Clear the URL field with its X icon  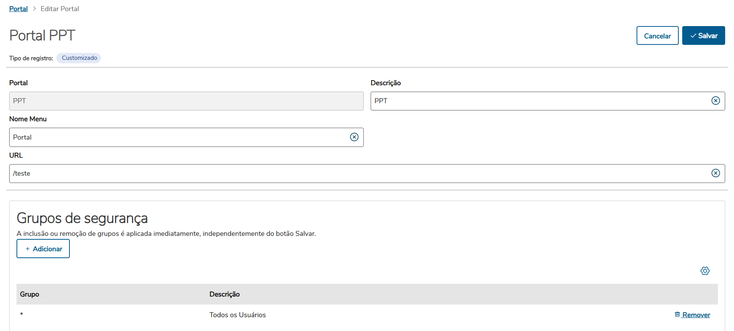716,173
